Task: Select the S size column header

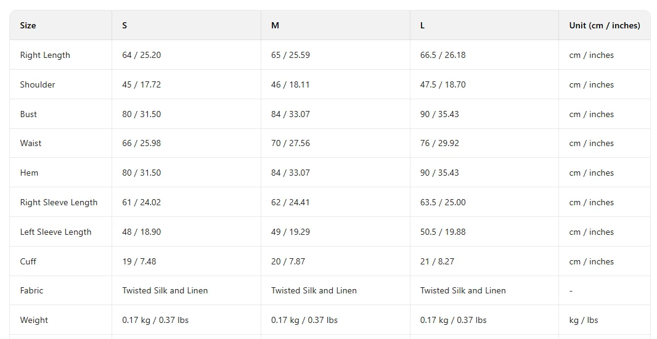Action: 124,25
